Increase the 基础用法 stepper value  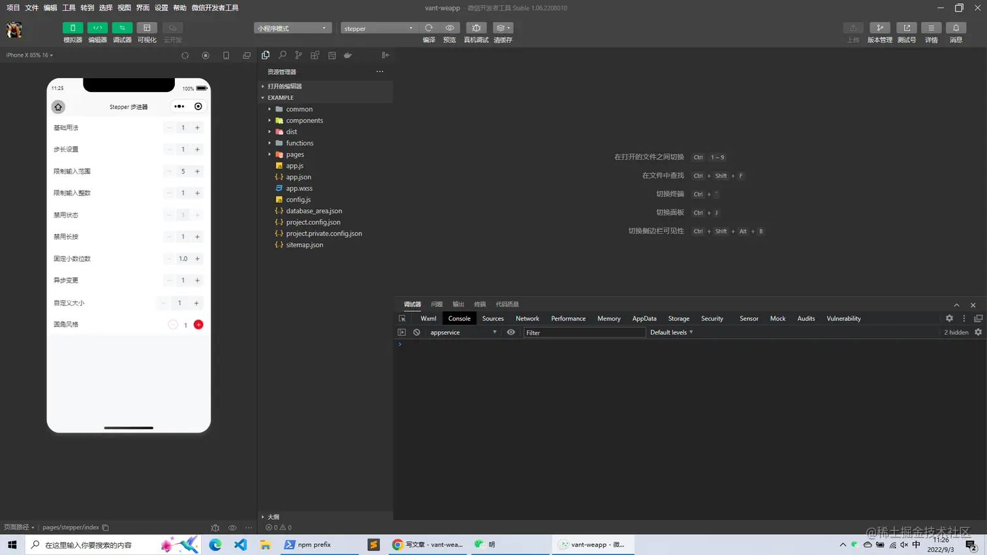tap(197, 128)
